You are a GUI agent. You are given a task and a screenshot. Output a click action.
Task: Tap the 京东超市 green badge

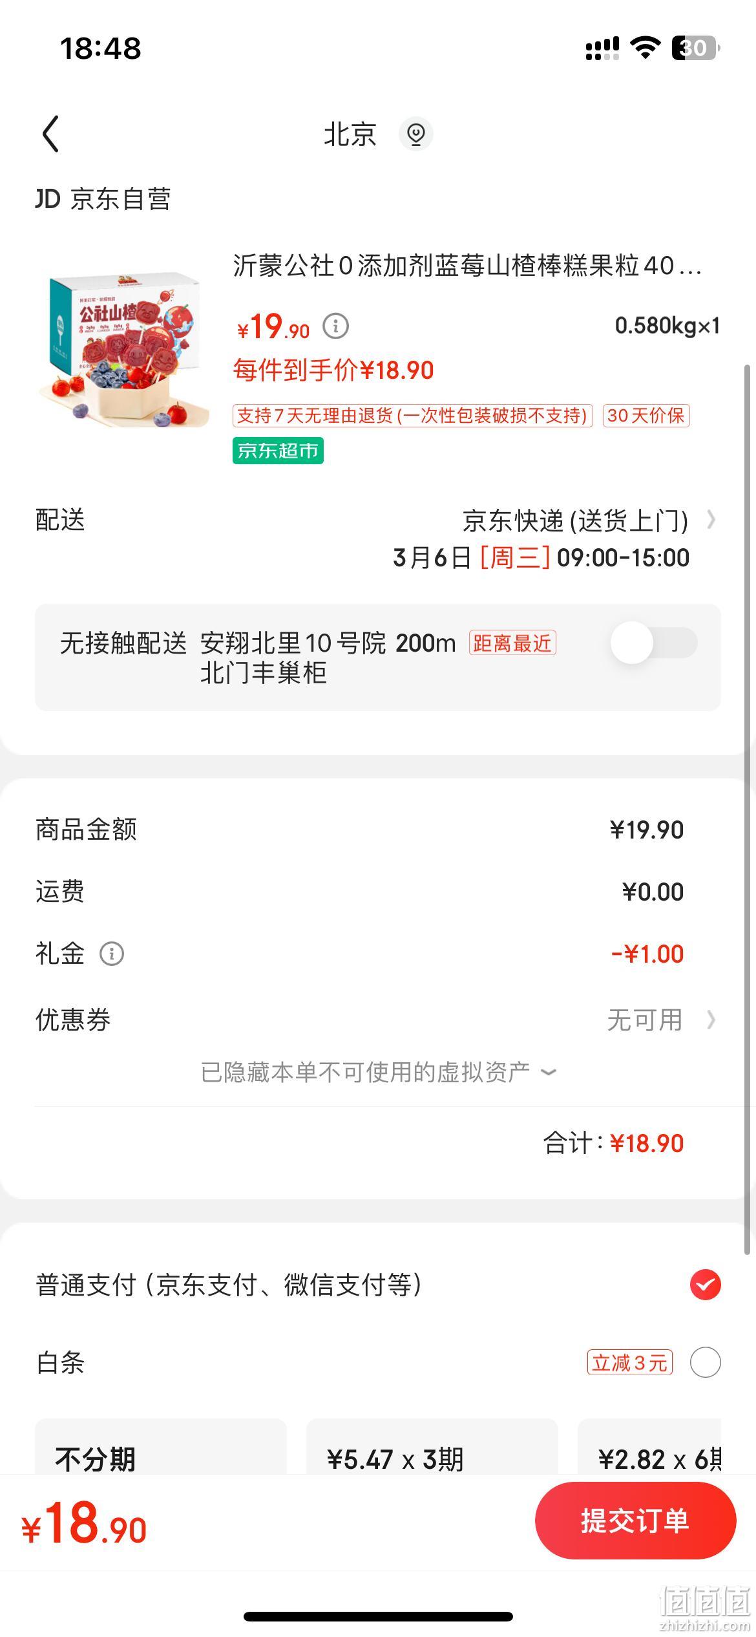278,451
